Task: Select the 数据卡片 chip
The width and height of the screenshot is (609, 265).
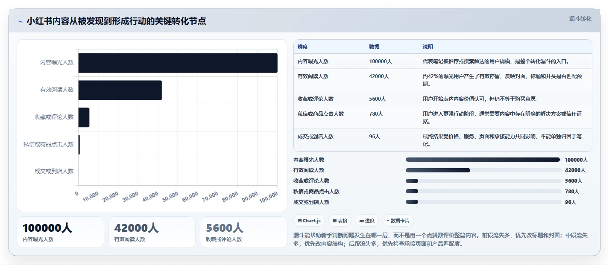Action: coord(398,221)
